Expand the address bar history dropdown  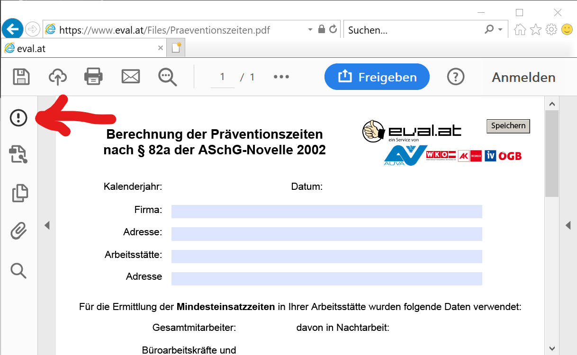pos(310,29)
